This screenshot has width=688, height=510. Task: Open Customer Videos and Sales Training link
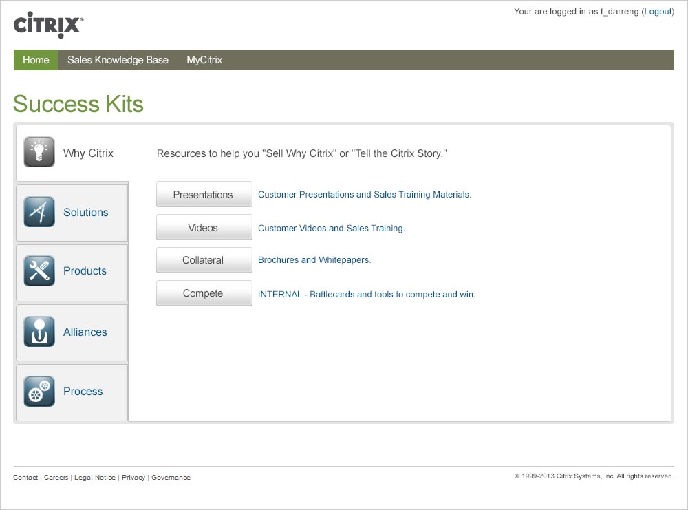click(332, 229)
